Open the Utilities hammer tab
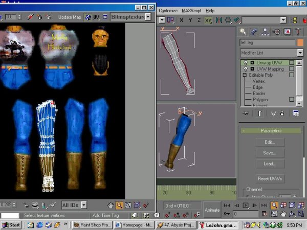The image size is (307, 230). (298, 32)
